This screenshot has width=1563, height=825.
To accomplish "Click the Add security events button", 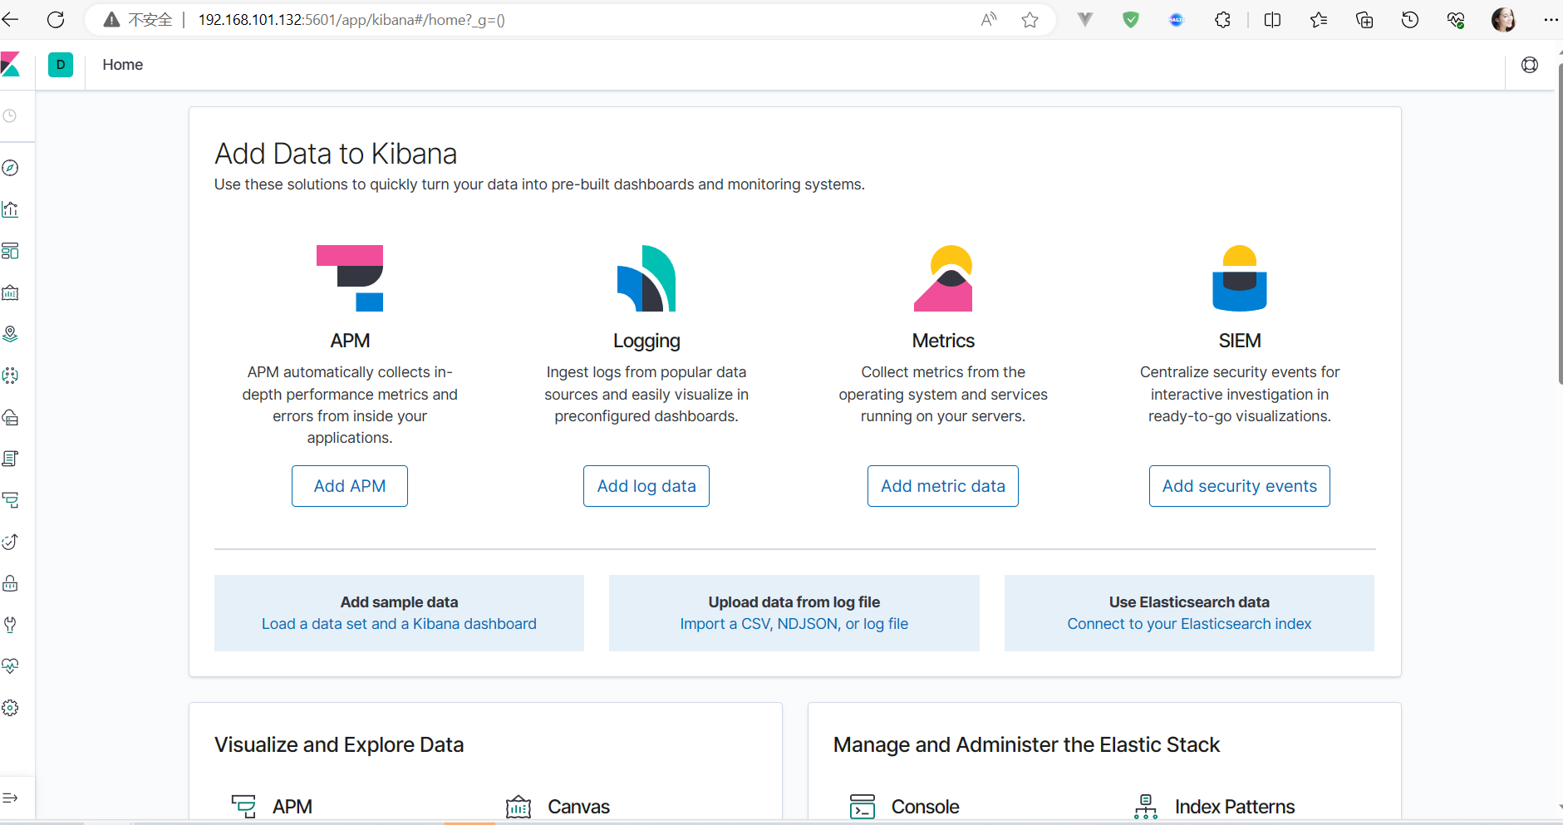I will point(1240,486).
